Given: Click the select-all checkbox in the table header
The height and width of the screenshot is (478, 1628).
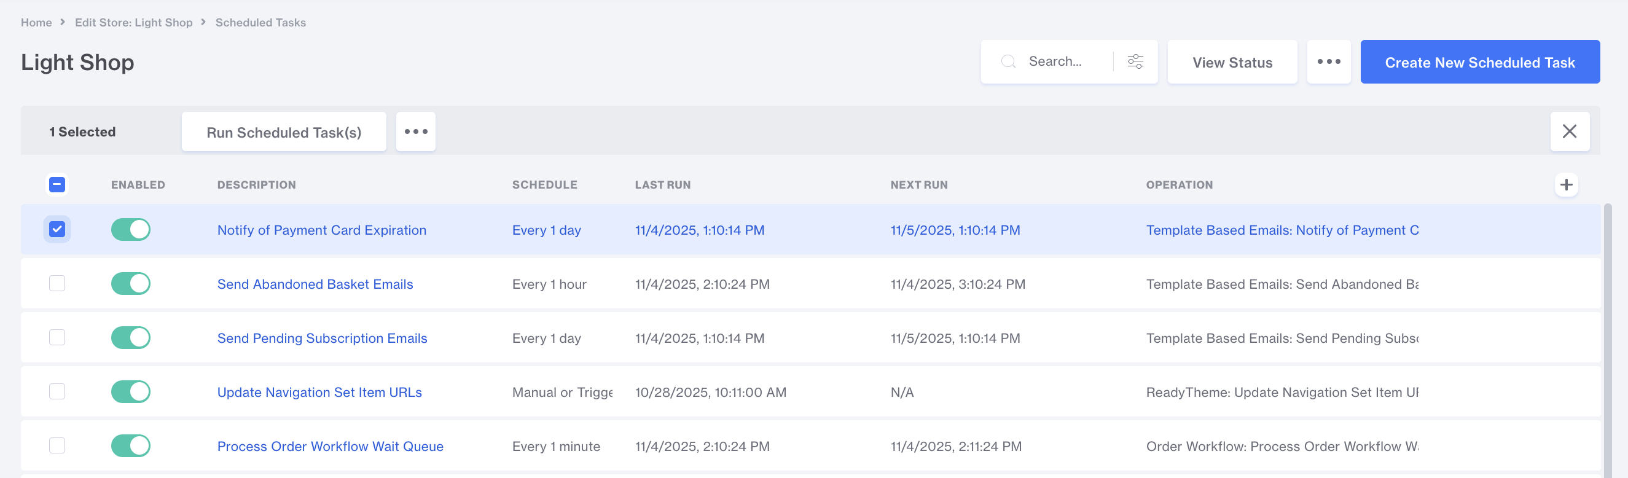Looking at the screenshot, I should click(57, 184).
